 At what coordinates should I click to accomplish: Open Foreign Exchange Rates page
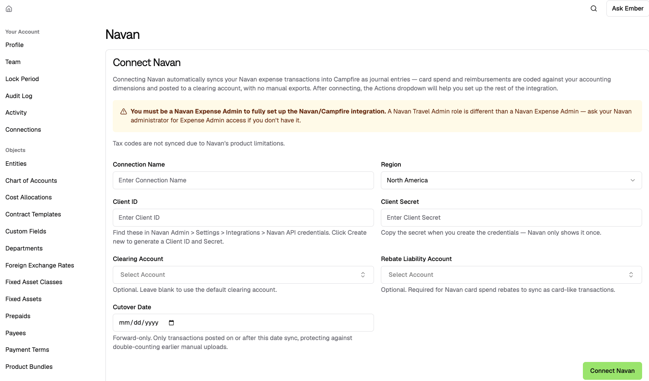pyautogui.click(x=40, y=265)
